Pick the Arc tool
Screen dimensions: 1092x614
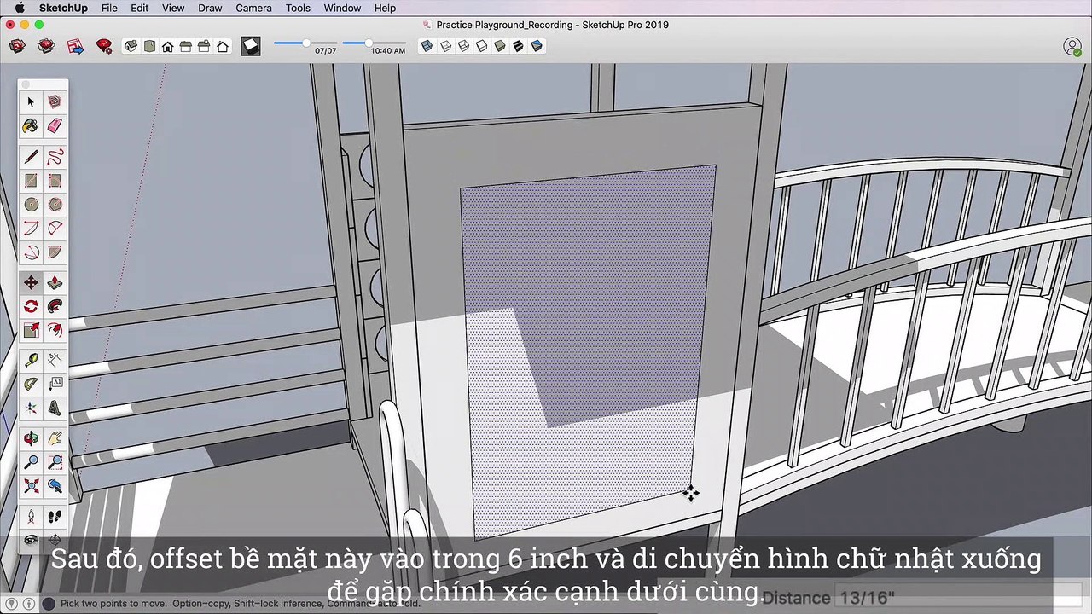[32, 229]
